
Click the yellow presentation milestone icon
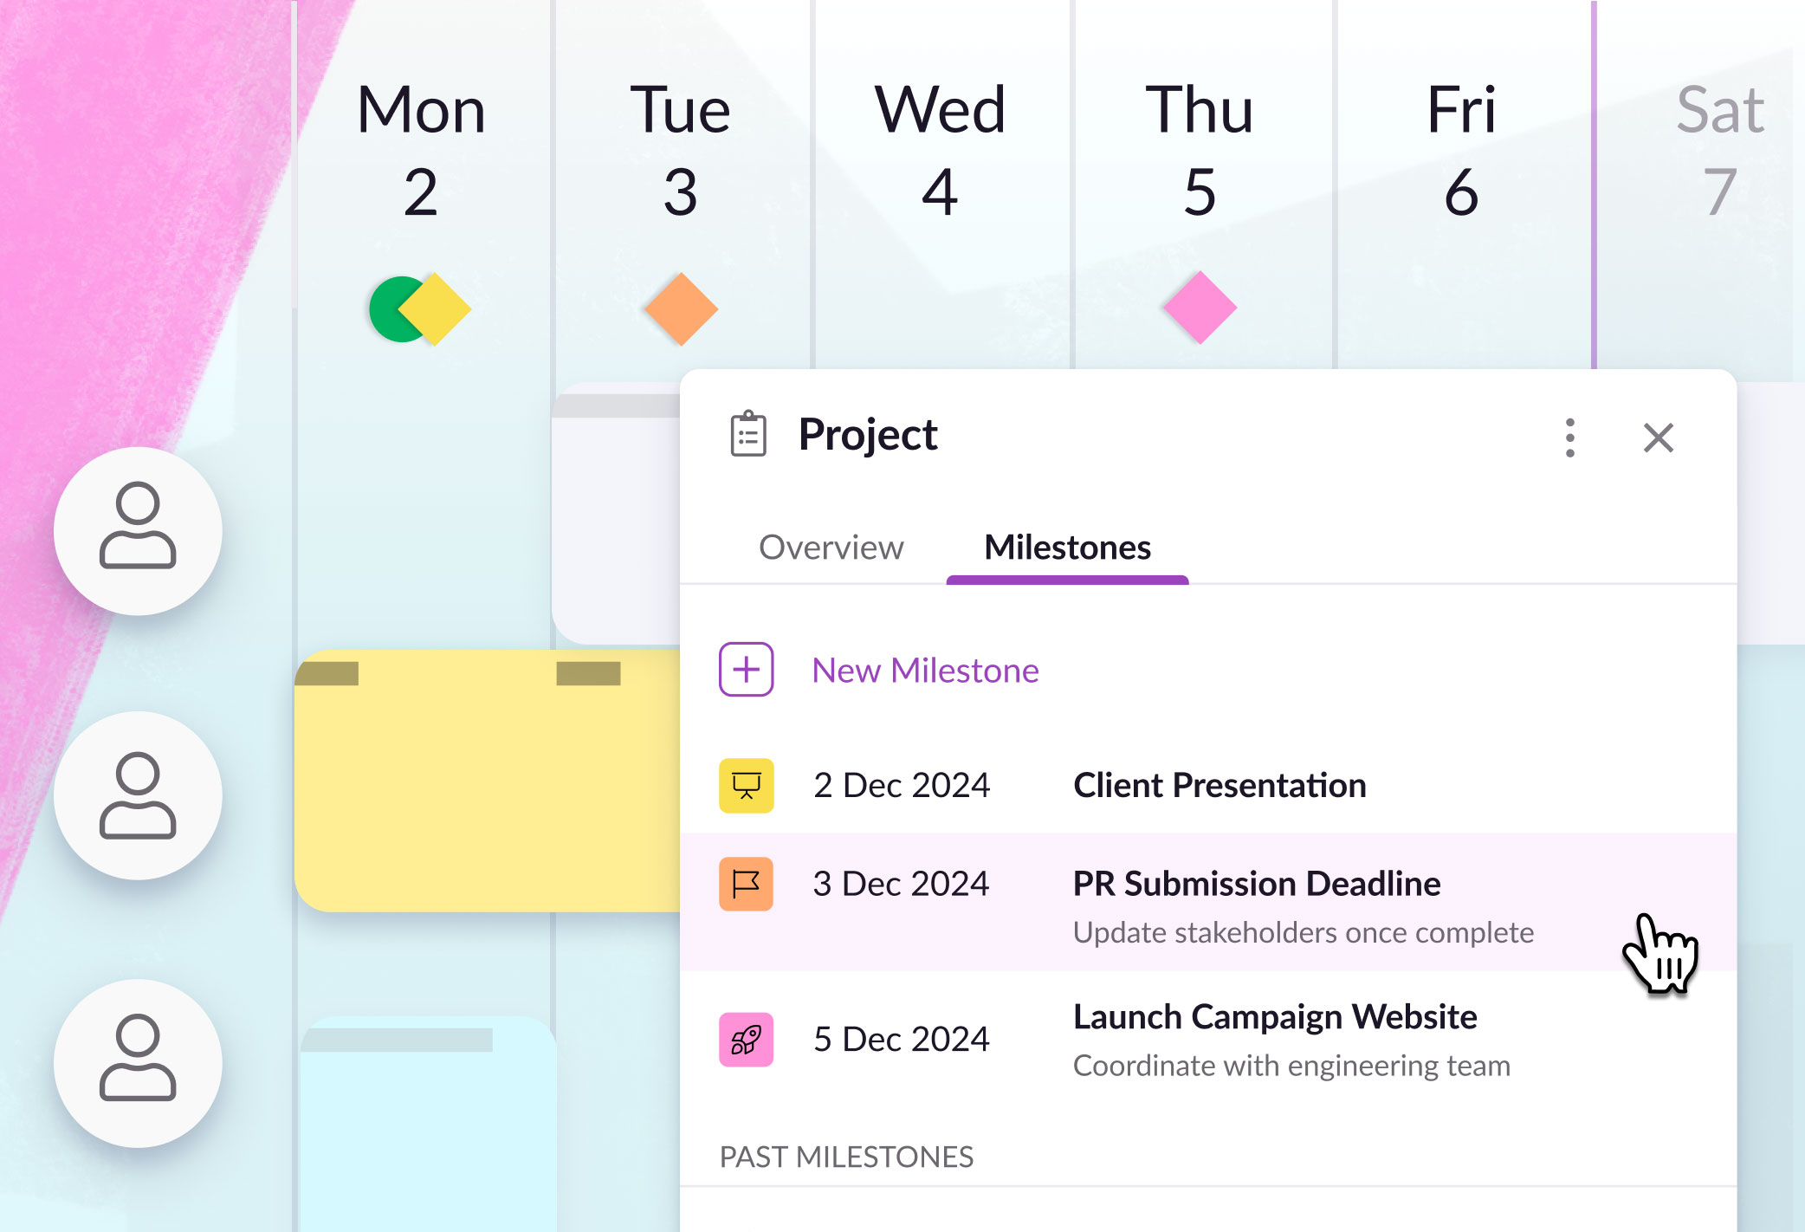[x=746, y=785]
